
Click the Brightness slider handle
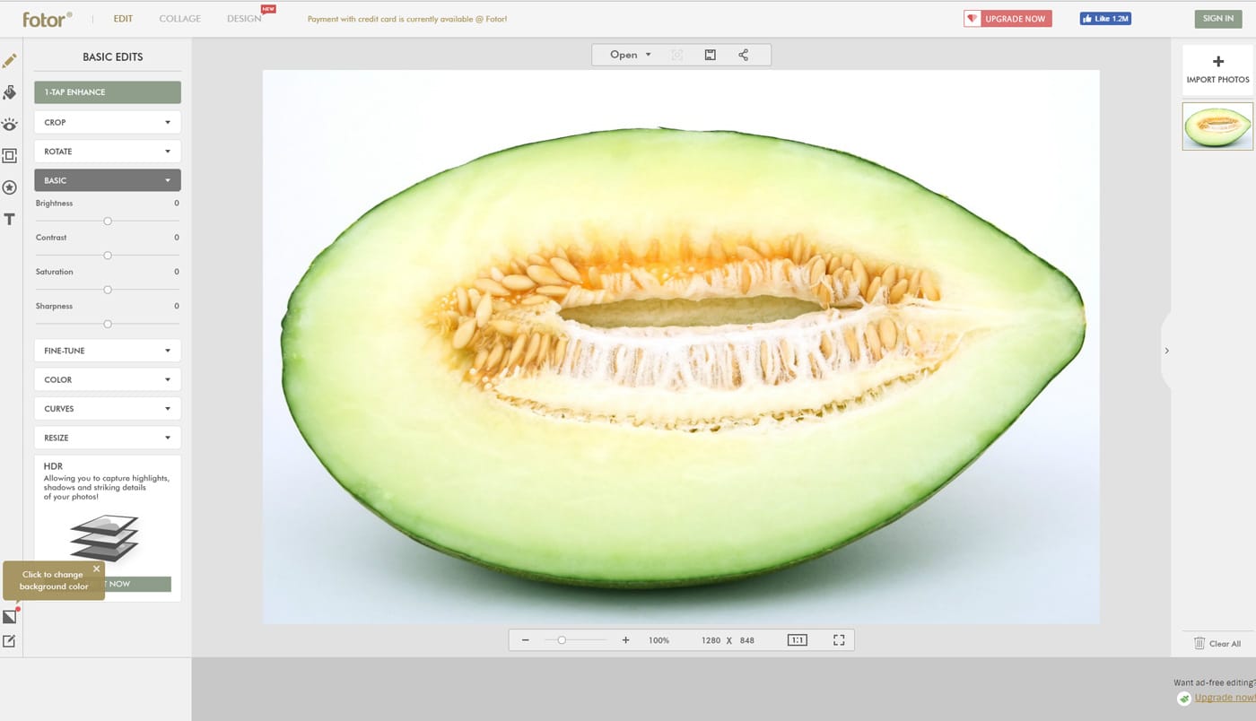[x=108, y=221]
